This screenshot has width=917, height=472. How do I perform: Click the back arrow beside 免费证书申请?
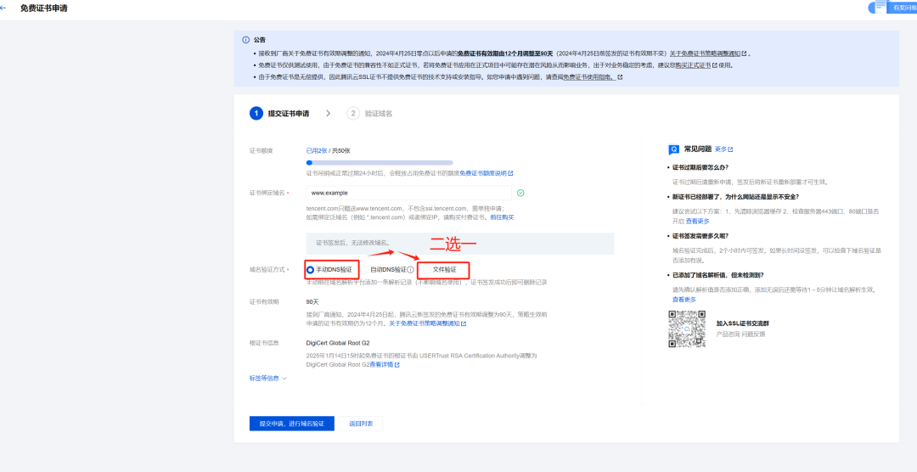point(5,8)
